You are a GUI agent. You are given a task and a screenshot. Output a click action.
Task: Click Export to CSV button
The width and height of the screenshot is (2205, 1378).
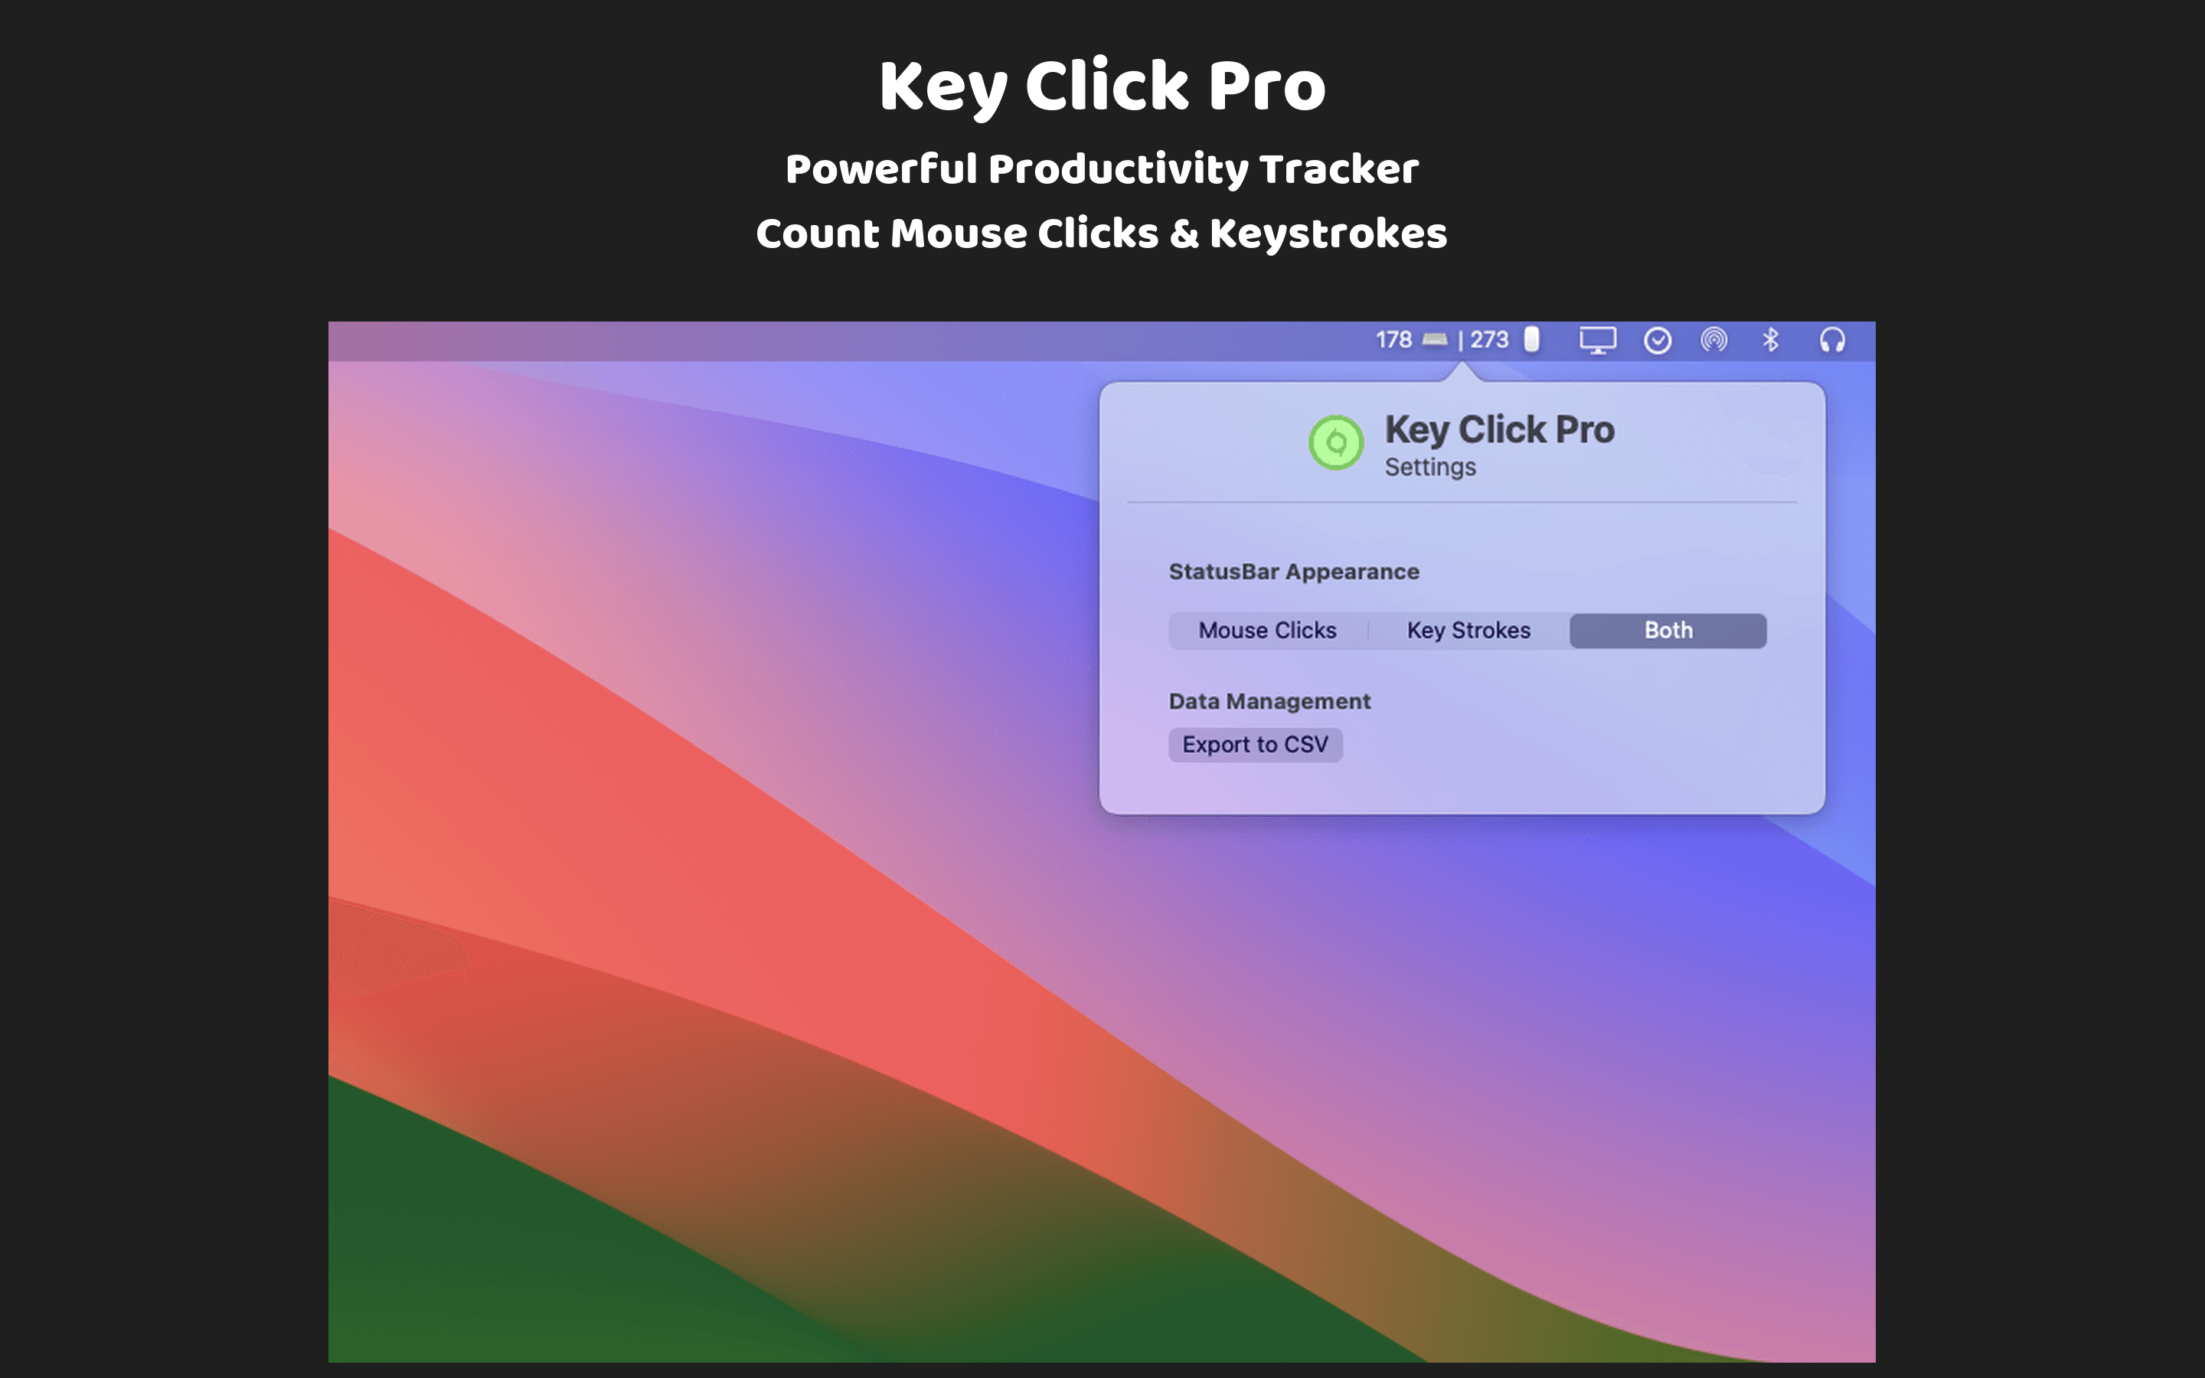1256,743
